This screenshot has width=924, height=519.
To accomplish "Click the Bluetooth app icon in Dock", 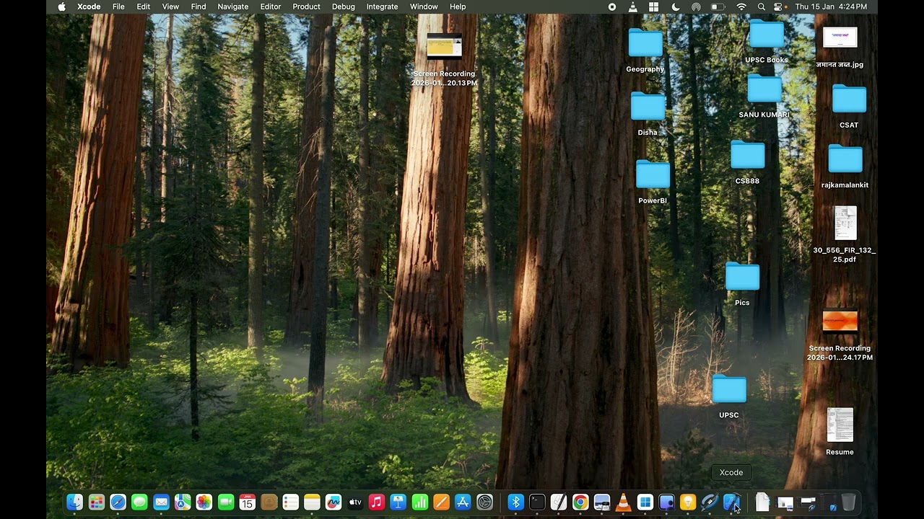I will click(x=515, y=502).
